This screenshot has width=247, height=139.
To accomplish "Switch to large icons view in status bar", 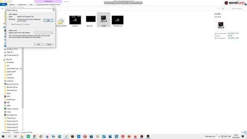I will click(245, 132).
